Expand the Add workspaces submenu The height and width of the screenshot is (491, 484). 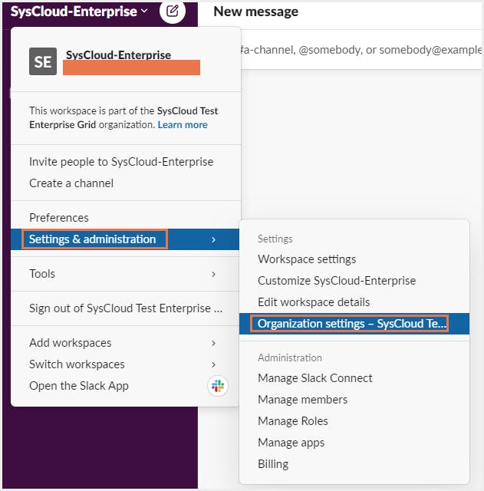(x=213, y=343)
